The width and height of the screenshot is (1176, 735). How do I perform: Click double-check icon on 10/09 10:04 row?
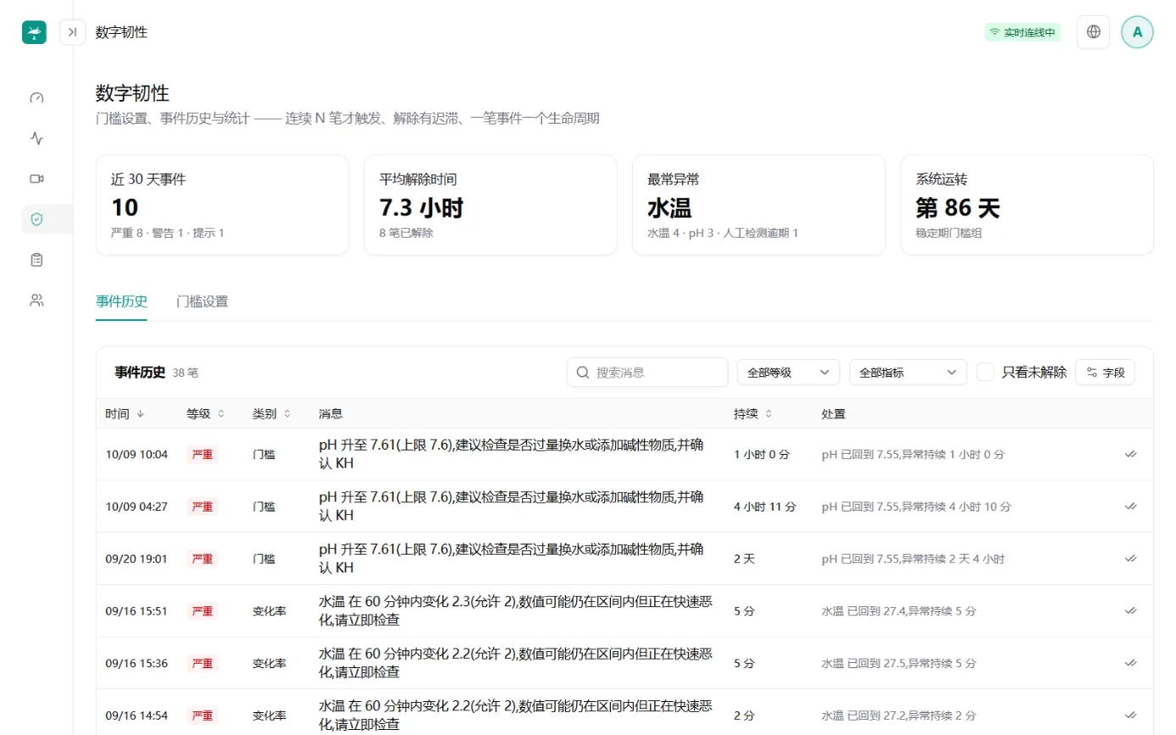(x=1130, y=455)
